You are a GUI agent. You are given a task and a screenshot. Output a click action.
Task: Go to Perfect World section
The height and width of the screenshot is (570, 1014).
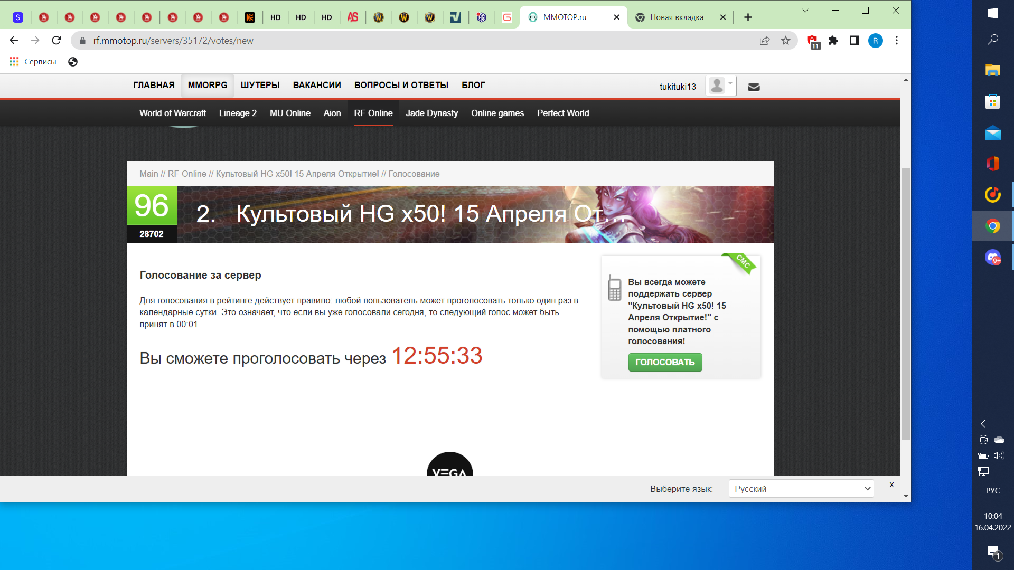click(x=563, y=113)
